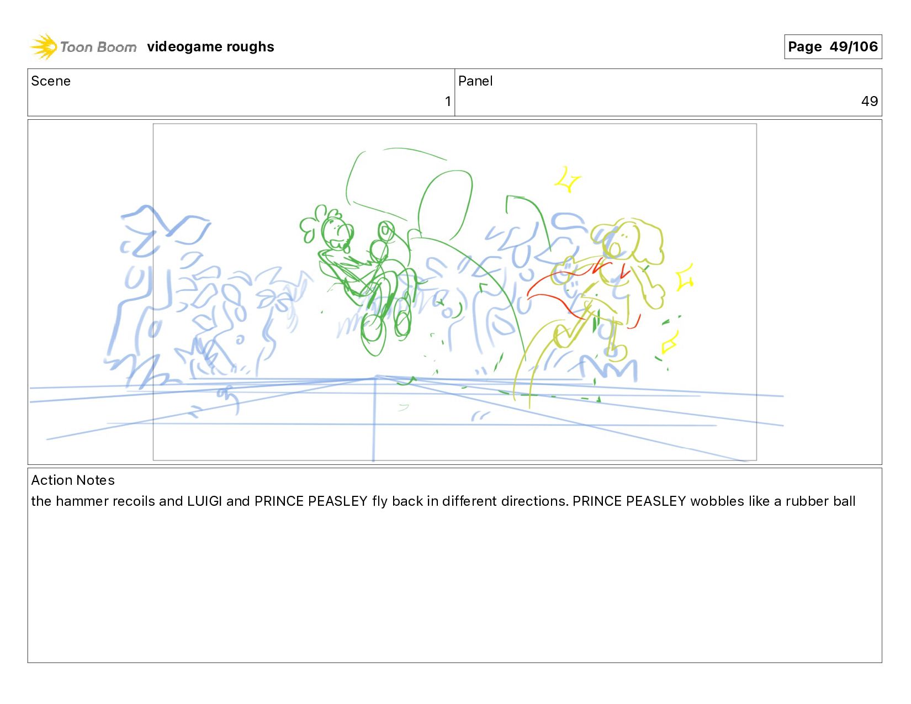Click the empty area of notes box

pyautogui.click(x=454, y=585)
